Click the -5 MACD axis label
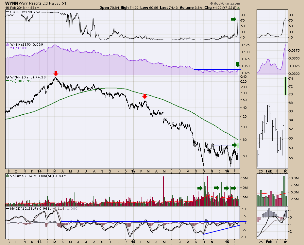This screenshot has height=245, width=304. pyautogui.click(x=244, y=230)
